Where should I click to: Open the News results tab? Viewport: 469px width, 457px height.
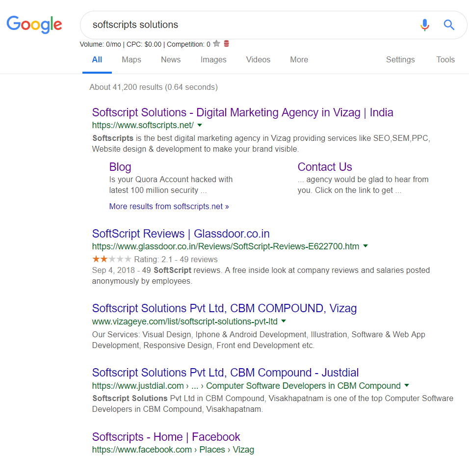pyautogui.click(x=171, y=60)
